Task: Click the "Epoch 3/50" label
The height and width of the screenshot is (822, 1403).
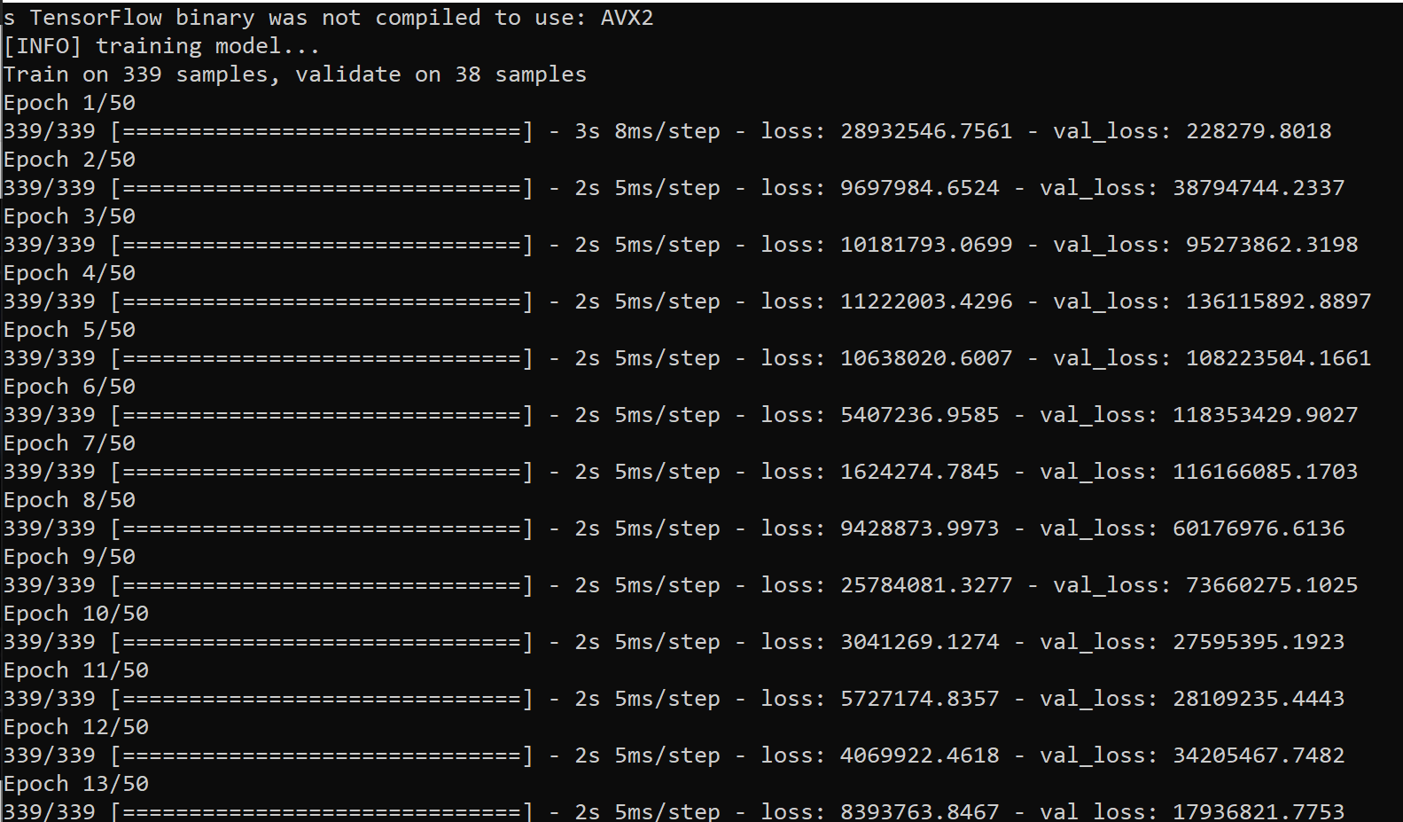Action: pos(70,216)
